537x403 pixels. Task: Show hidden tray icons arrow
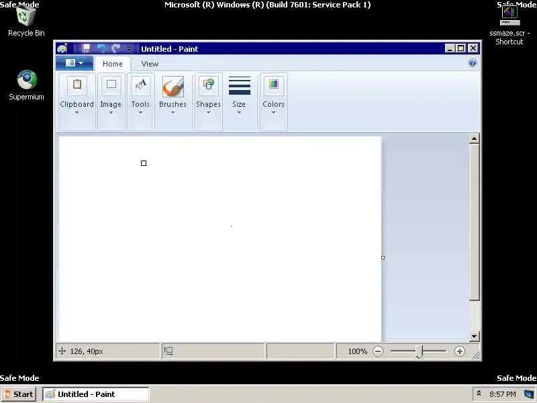(479, 394)
